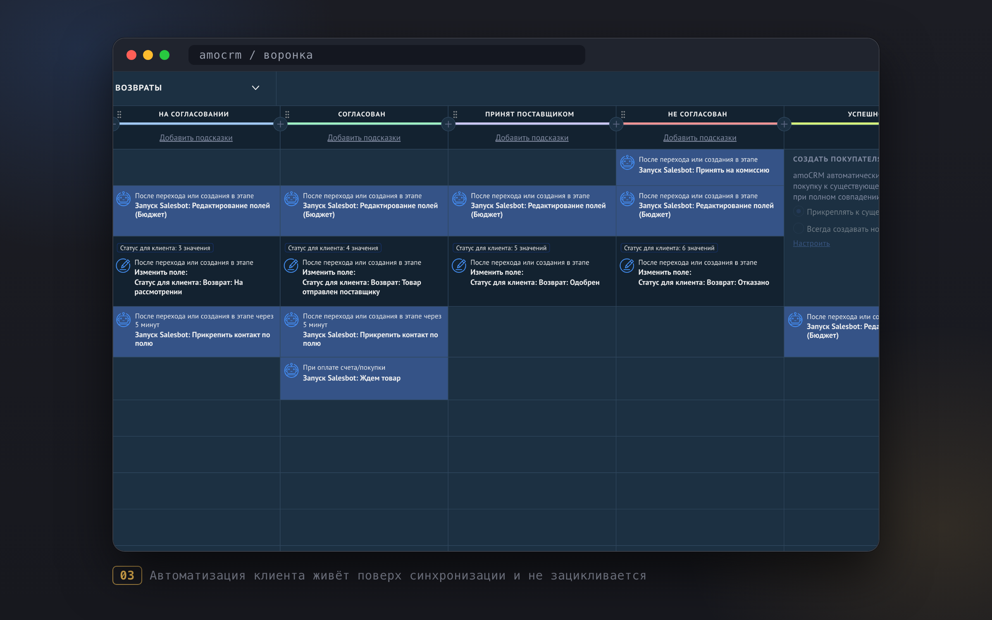992x620 pixels.
Task: Click the green maximize window button
Action: [x=165, y=55]
